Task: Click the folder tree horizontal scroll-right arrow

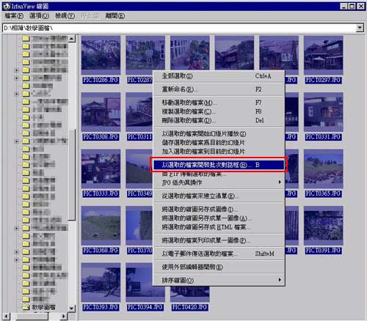Action: [64, 316]
